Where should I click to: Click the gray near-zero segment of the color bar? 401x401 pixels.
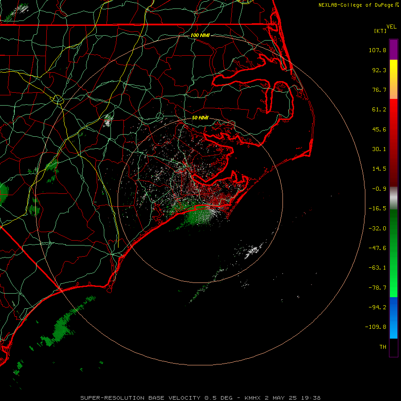pyautogui.click(x=393, y=198)
